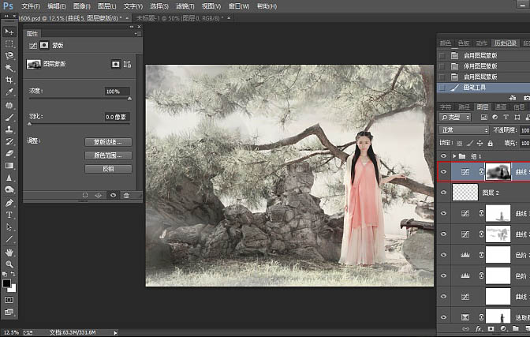The height and width of the screenshot is (337, 530).
Task: Select the Clone Stamp tool
Action: pos(9,129)
